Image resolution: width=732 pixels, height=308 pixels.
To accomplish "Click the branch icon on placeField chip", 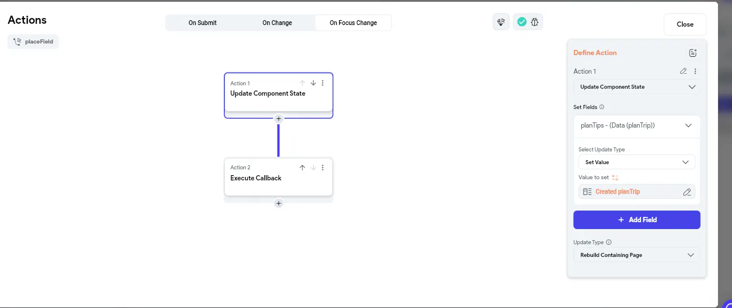I will (x=17, y=42).
